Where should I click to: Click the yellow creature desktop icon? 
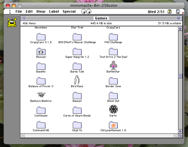(12, 22)
